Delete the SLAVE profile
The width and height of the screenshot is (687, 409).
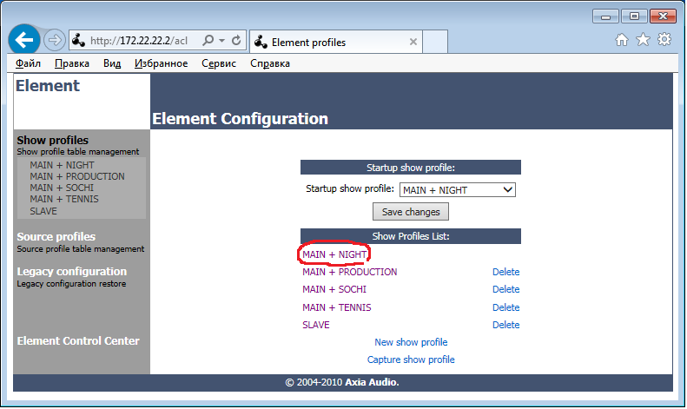click(506, 325)
